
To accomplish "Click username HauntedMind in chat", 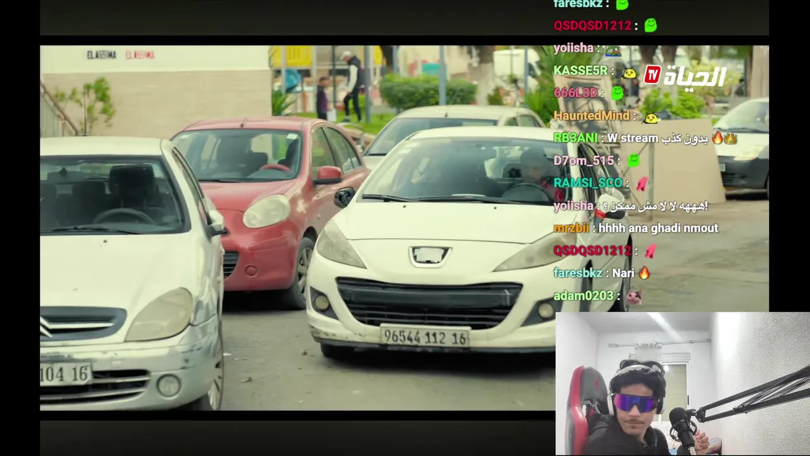I will 591,115.
